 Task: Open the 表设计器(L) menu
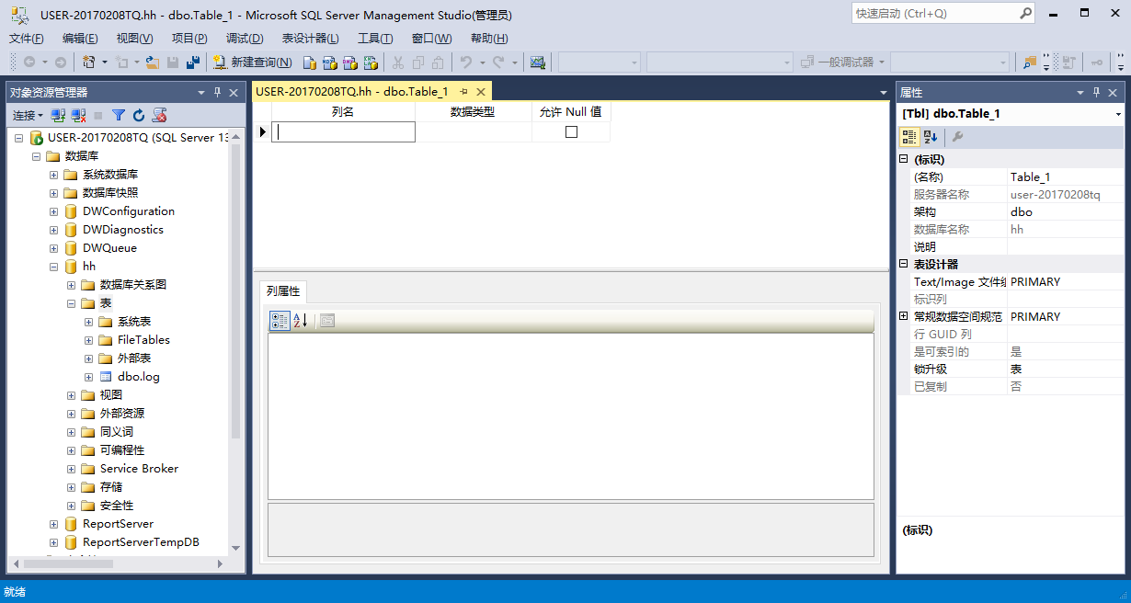310,38
